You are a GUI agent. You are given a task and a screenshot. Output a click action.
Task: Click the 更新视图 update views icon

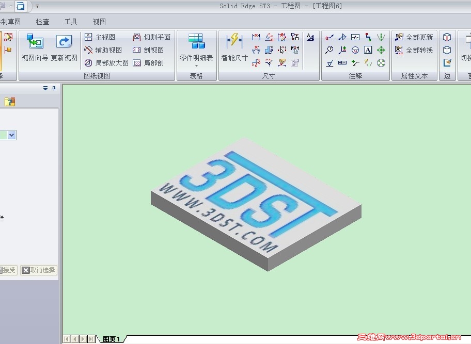(64, 47)
